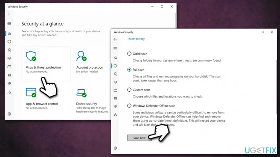This screenshot has height=157, width=280.
Task: Open the shield icon in back window sidebar
Action: (x=9, y=42)
